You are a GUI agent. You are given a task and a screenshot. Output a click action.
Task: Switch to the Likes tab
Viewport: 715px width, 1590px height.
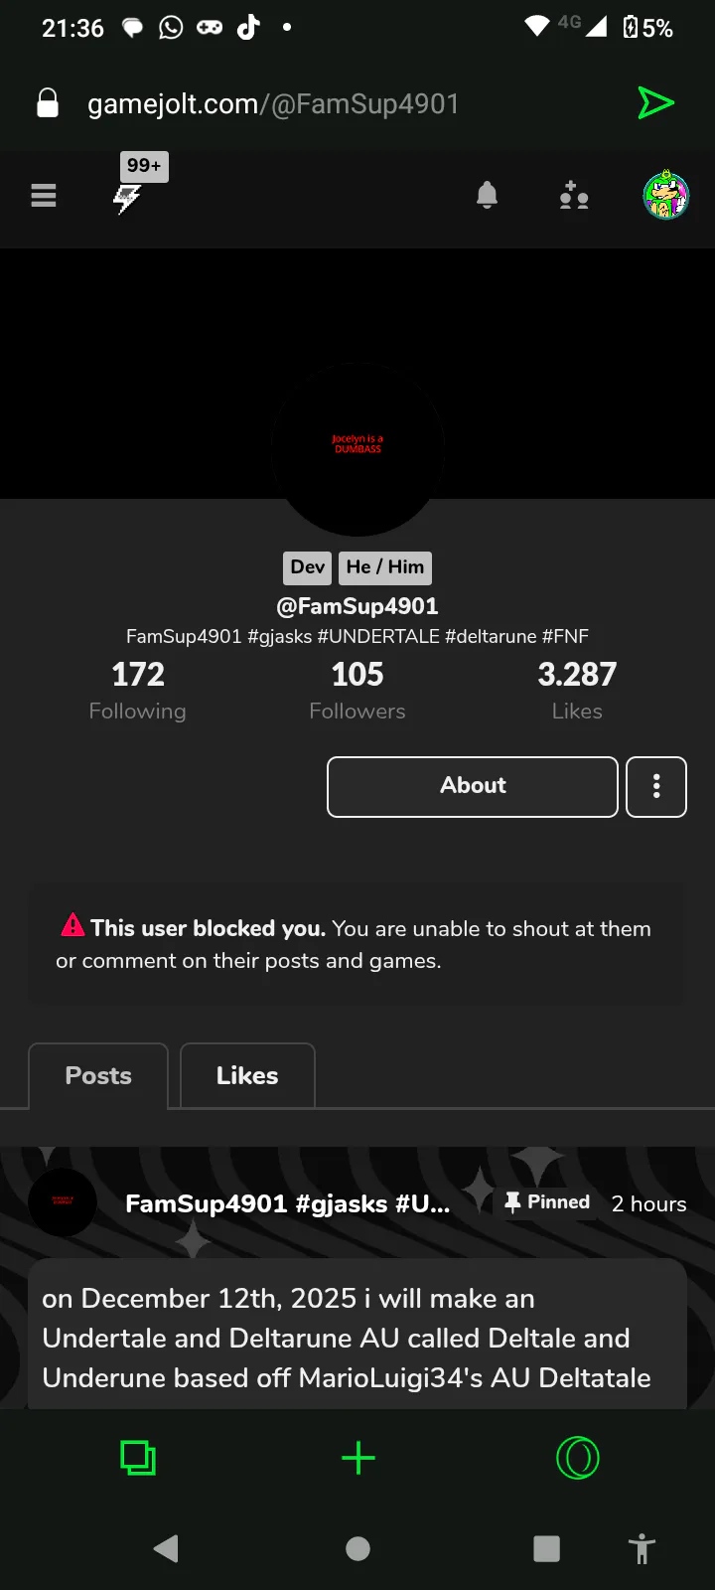247,1075
